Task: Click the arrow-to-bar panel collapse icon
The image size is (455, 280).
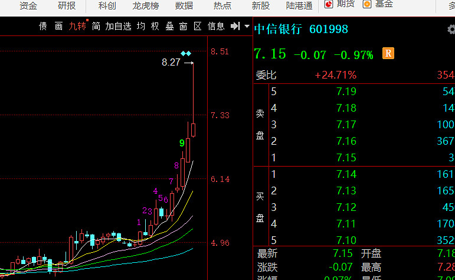Action: pyautogui.click(x=235, y=26)
